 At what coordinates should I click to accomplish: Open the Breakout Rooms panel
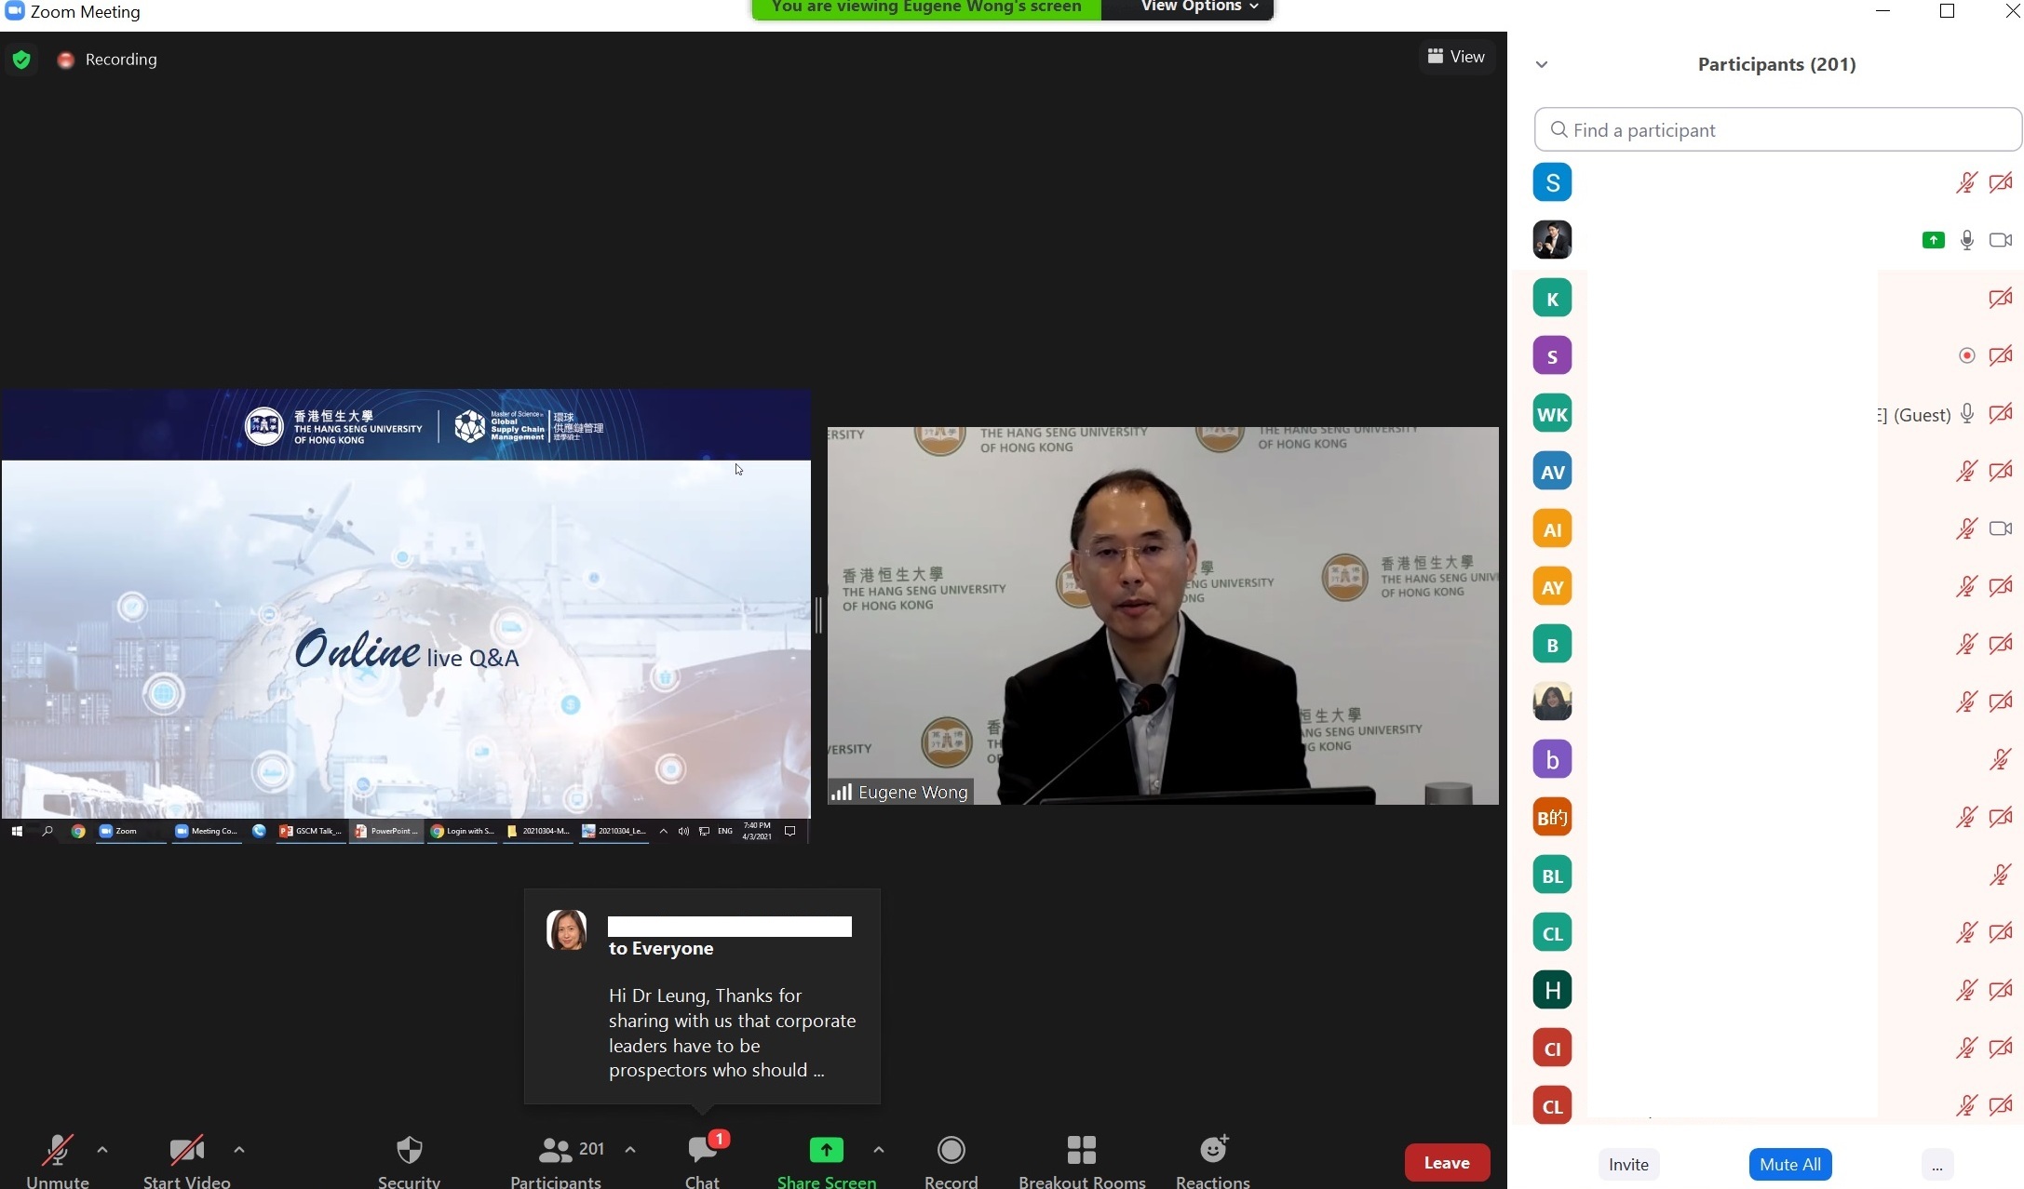(x=1081, y=1151)
